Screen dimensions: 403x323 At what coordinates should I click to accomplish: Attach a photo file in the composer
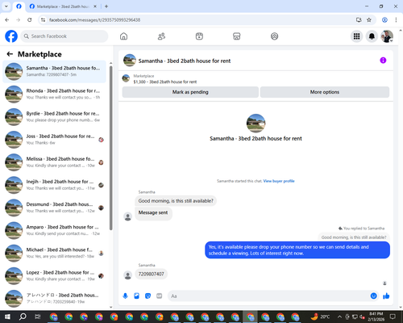click(x=136, y=296)
